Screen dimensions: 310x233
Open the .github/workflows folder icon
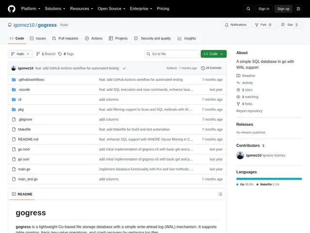(x=14, y=80)
